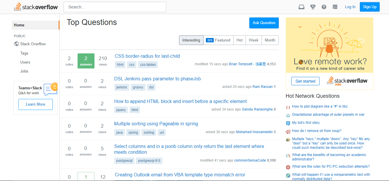
Task: Open the Stack Exchange communities icon
Action: click(335, 7)
